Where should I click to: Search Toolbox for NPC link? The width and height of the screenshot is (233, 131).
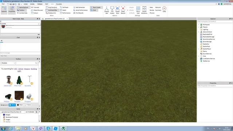16,69
